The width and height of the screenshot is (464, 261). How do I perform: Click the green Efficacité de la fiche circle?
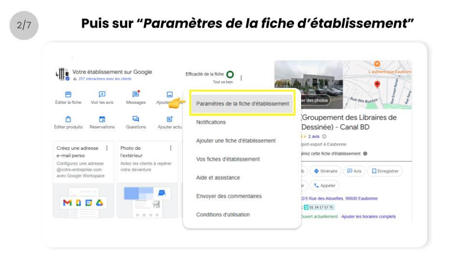(230, 74)
